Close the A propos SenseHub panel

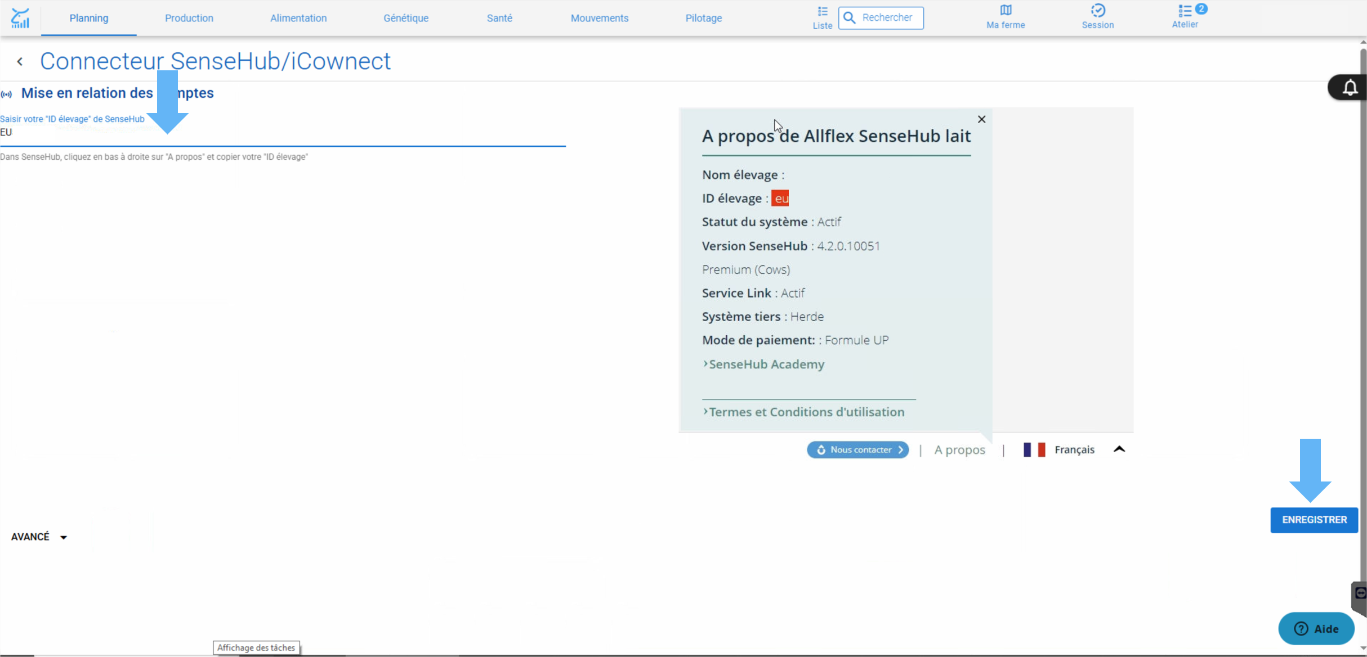point(981,119)
